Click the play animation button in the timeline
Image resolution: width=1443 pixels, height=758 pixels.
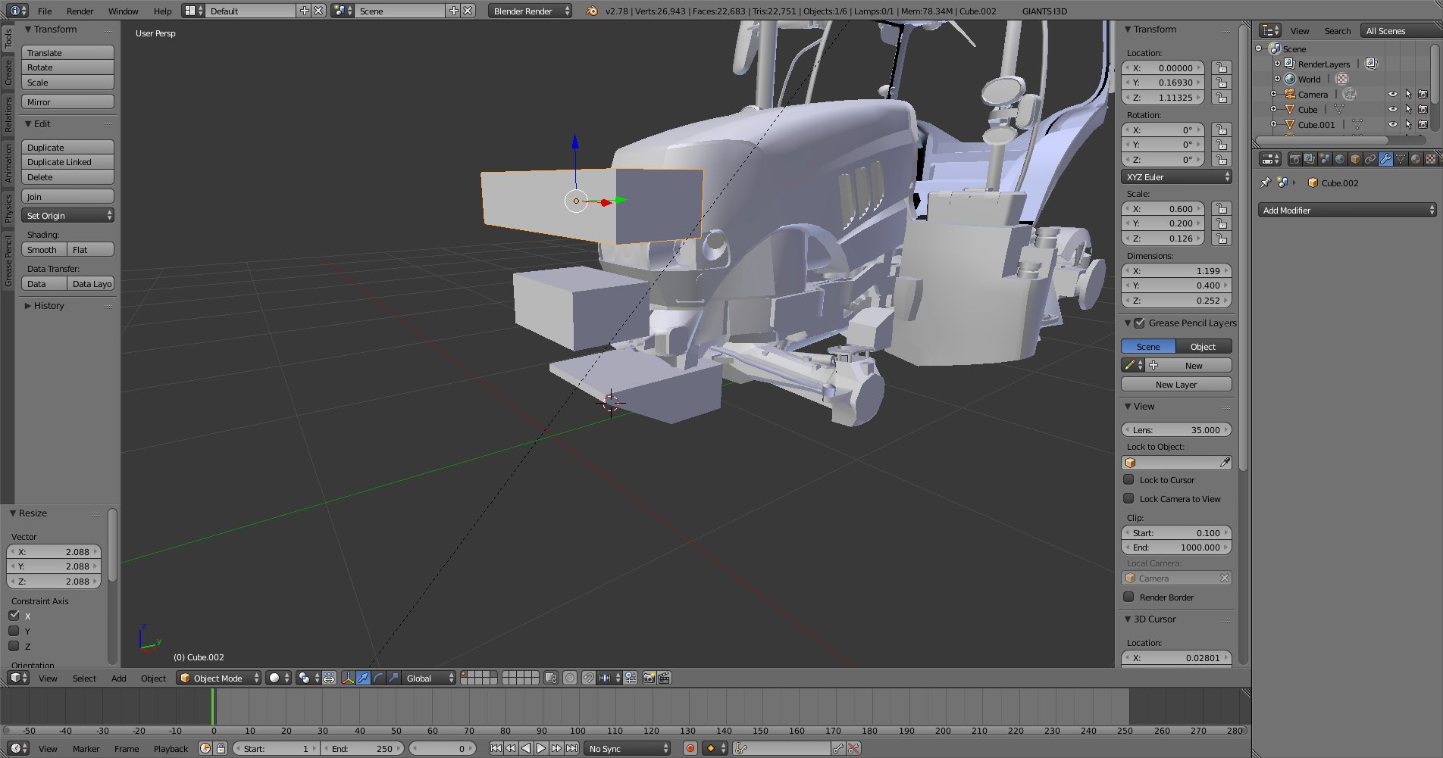click(x=541, y=748)
